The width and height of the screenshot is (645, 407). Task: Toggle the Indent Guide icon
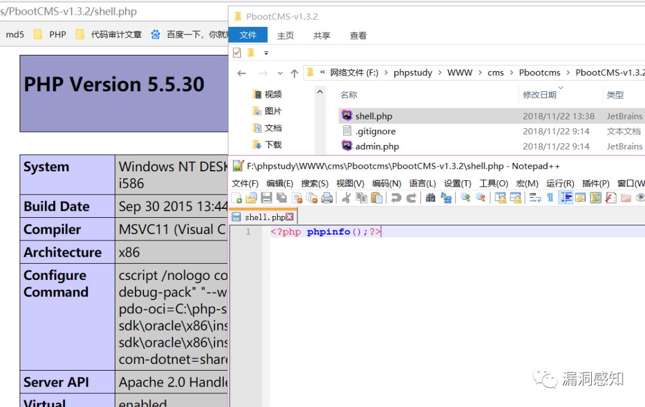(566, 198)
